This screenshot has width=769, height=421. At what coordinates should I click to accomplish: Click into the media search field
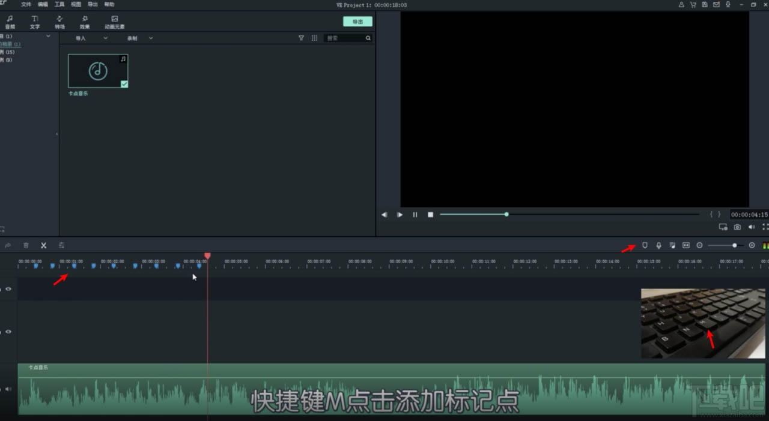pos(345,38)
